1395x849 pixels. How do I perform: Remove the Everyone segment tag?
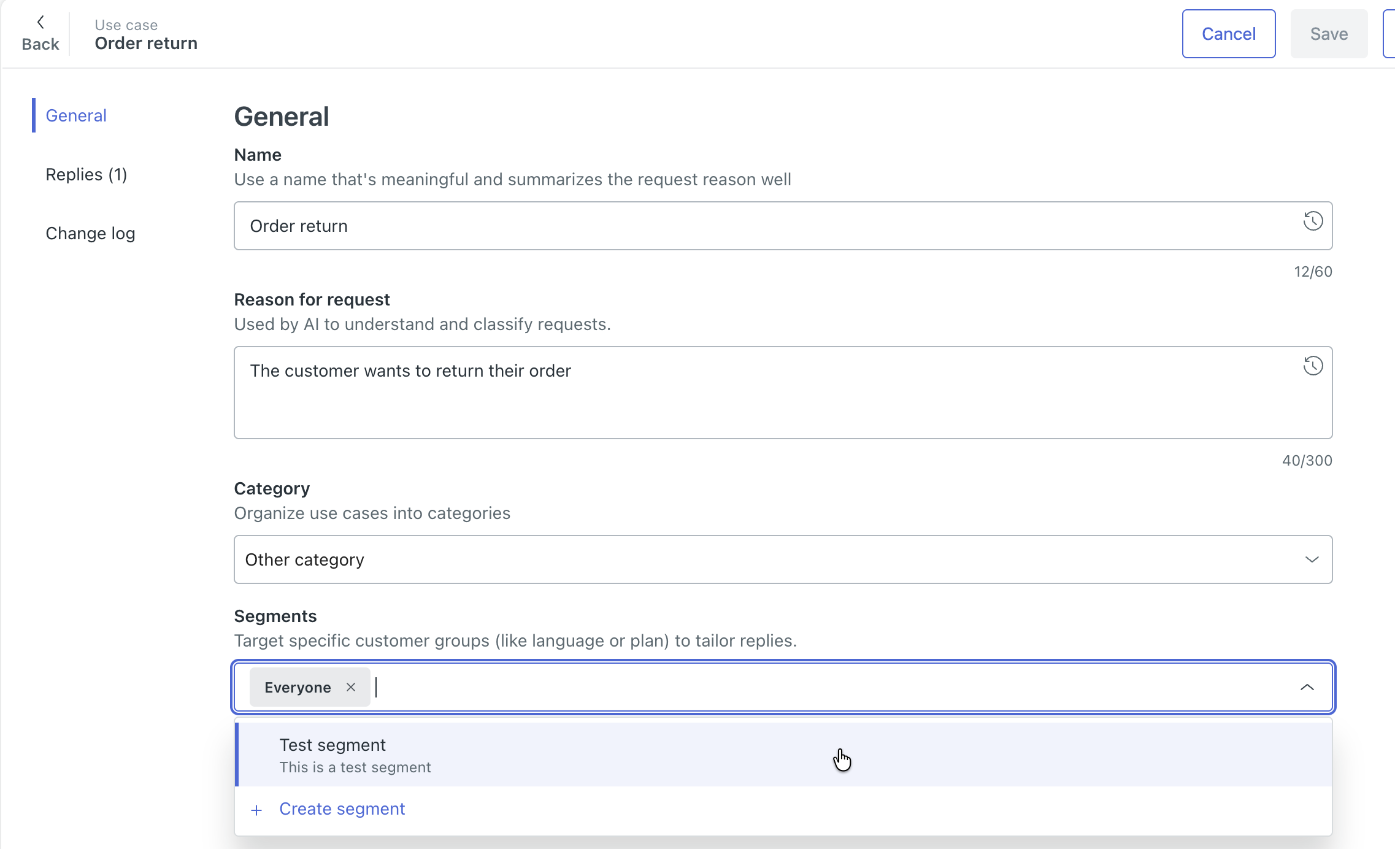[x=351, y=687]
